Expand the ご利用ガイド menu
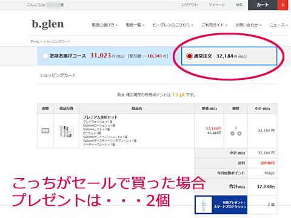291x218 pixels. click(215, 25)
